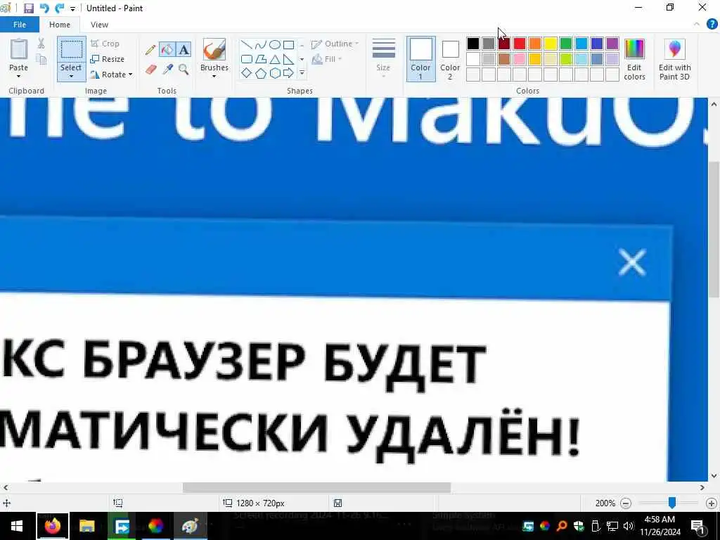The width and height of the screenshot is (720, 540).
Task: Pick the black color swatch
Action: (x=473, y=44)
